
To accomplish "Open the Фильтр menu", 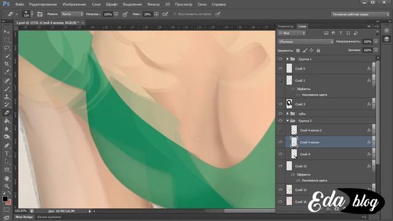I will pyautogui.click(x=154, y=4).
